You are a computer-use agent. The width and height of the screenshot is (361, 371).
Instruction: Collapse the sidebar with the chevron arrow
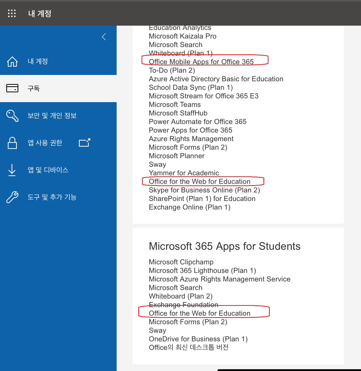click(104, 37)
